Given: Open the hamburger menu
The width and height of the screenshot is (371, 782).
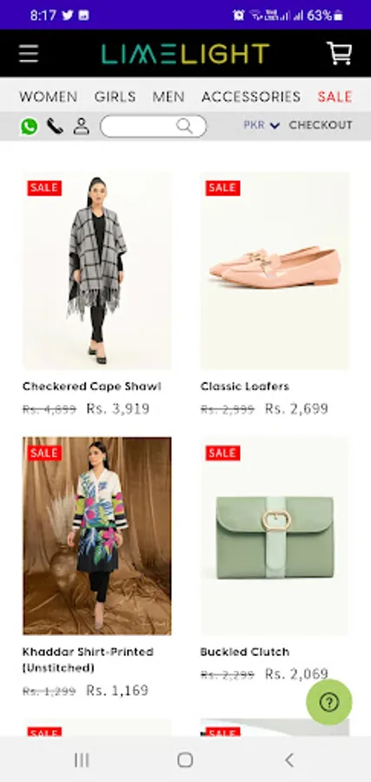Looking at the screenshot, I should (29, 53).
